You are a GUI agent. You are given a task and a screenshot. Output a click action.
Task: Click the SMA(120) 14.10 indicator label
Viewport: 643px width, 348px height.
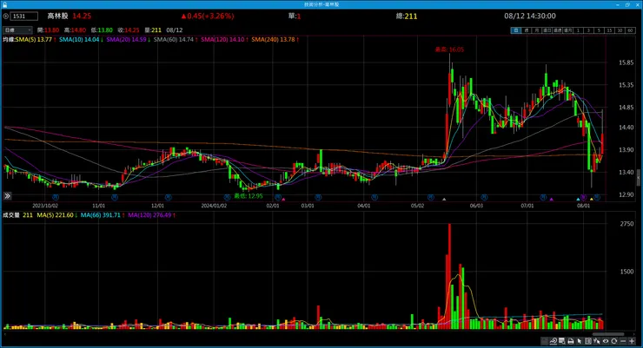pos(224,40)
